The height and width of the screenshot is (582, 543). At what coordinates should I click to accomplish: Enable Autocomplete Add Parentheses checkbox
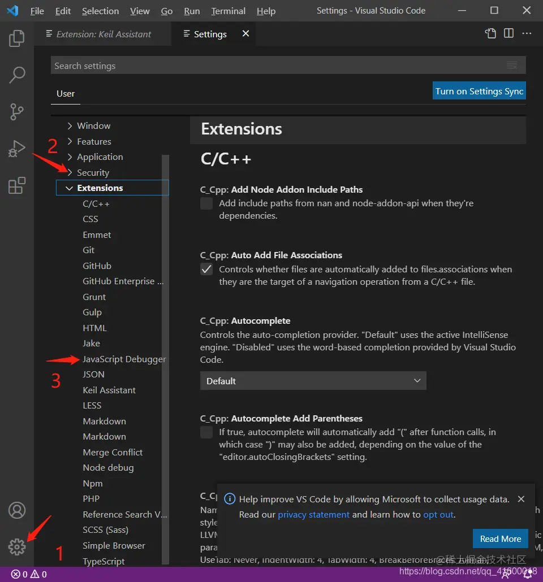[206, 432]
